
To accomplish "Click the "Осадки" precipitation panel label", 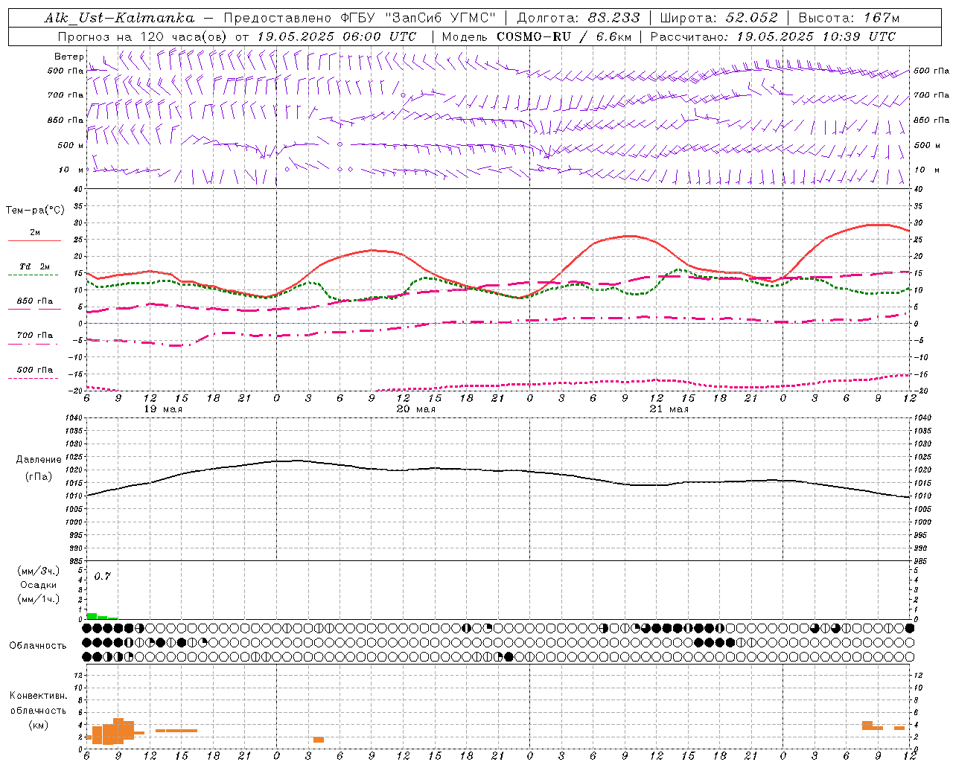I will point(38,585).
